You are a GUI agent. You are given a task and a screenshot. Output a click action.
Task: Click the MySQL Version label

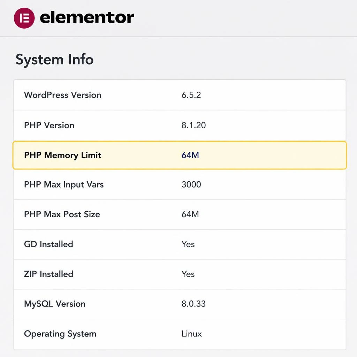point(55,304)
